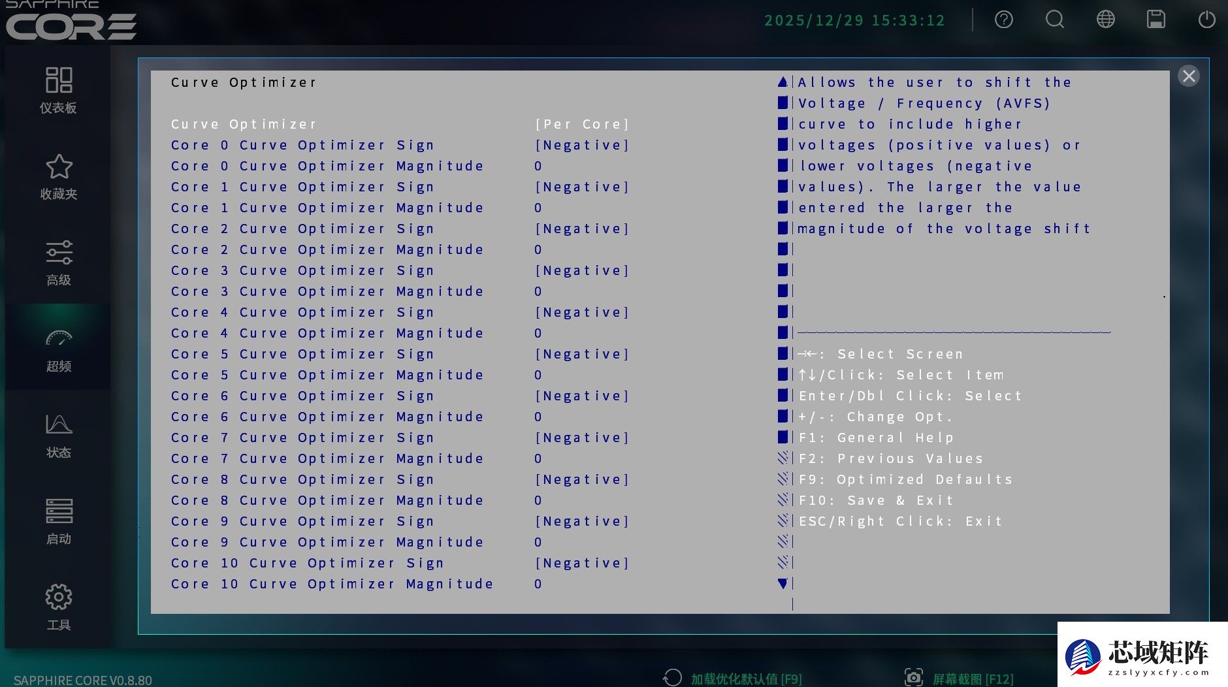Go to the 工具 tools gear section

58,607
